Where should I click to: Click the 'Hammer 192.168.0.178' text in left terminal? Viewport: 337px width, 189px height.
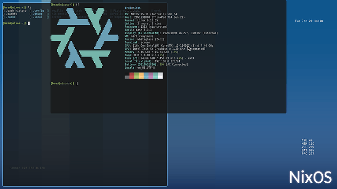[x=27, y=168]
